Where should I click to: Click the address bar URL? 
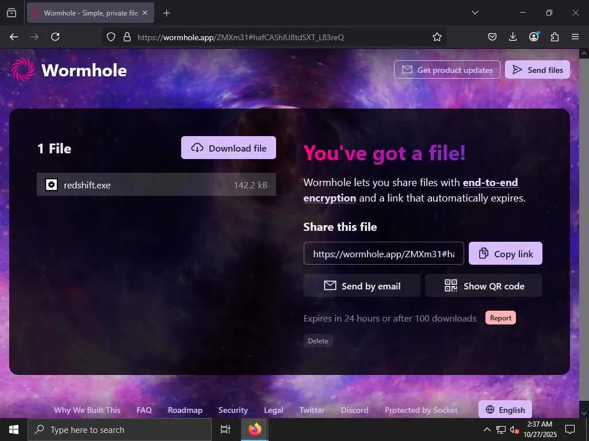pyautogui.click(x=241, y=37)
